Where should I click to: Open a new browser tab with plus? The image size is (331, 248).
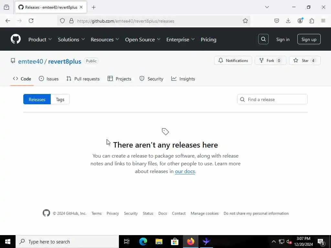click(x=93, y=7)
